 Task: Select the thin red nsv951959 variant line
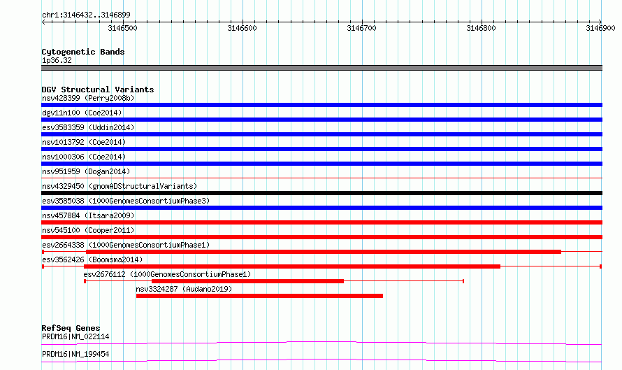pyautogui.click(x=321, y=178)
